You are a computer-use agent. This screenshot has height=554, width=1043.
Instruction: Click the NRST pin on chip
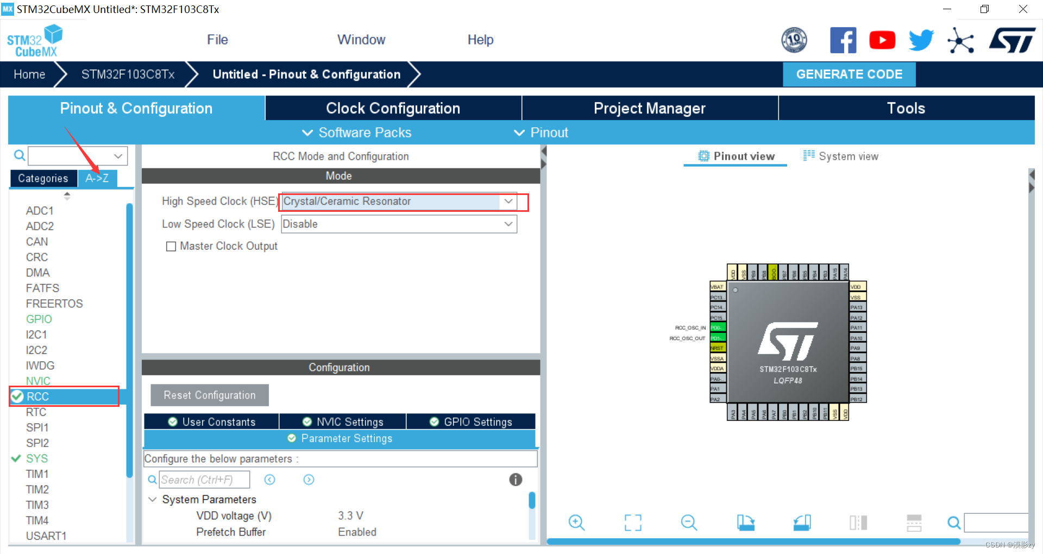click(x=718, y=348)
